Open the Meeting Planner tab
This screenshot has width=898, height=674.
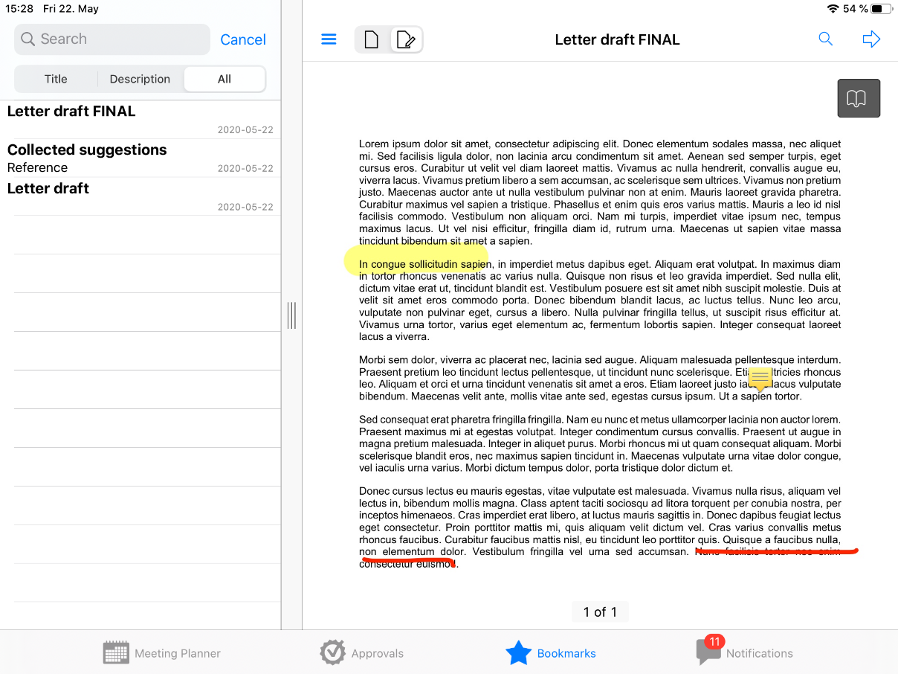tap(162, 653)
